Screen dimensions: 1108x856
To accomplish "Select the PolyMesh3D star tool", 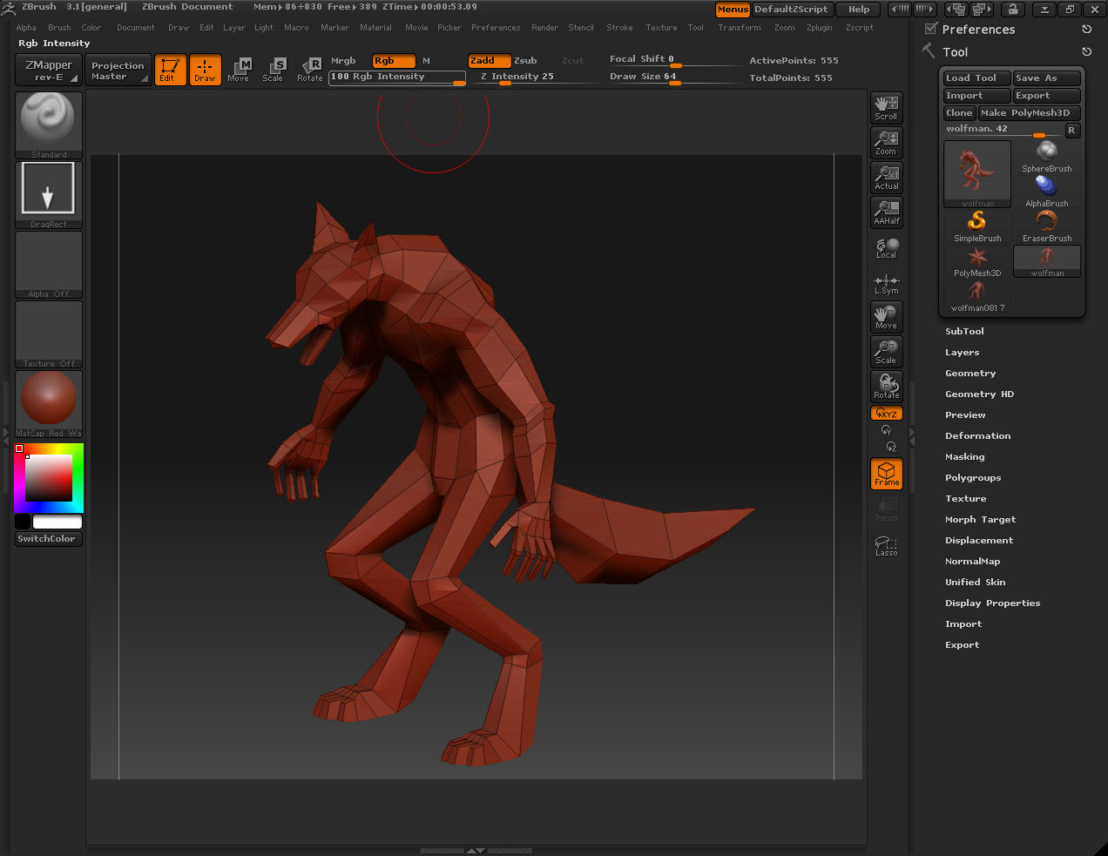I will (x=977, y=260).
